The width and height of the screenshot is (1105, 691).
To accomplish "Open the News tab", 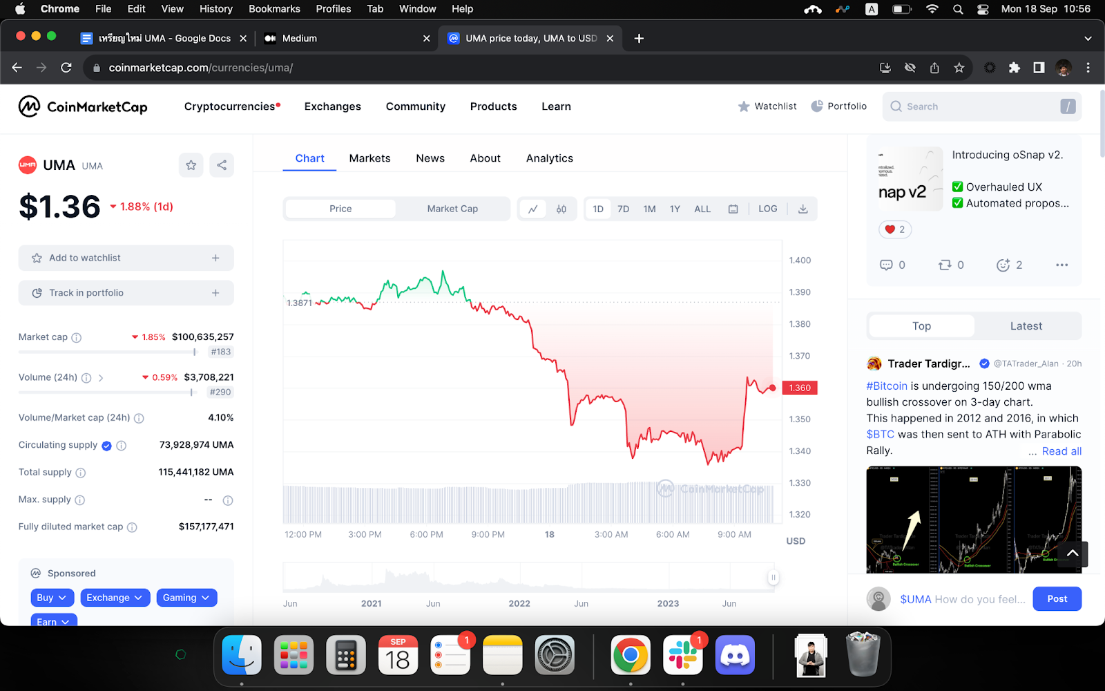I will tap(430, 158).
